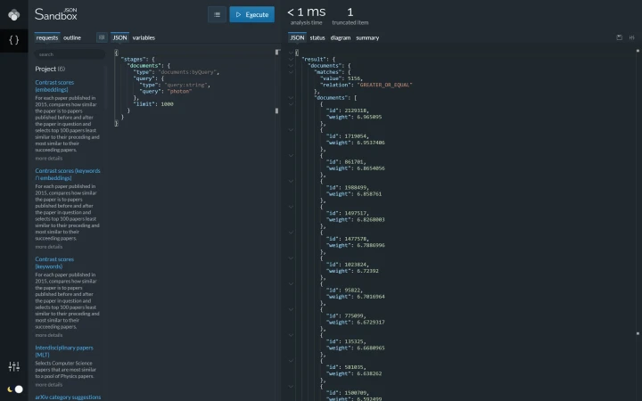Click the "limit": 1000 line in request
This screenshot has width=642, height=401.
pyautogui.click(x=153, y=104)
